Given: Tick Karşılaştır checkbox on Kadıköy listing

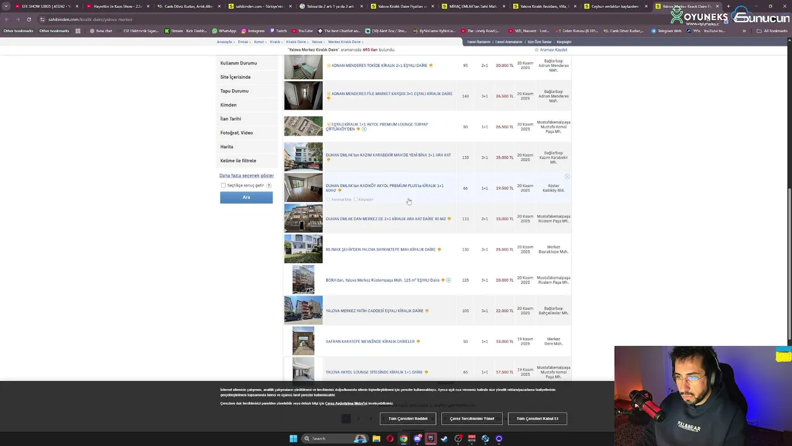Looking at the screenshot, I should 356,199.
